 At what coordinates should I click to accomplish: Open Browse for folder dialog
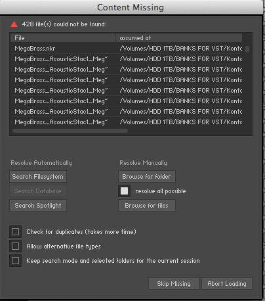147,176
